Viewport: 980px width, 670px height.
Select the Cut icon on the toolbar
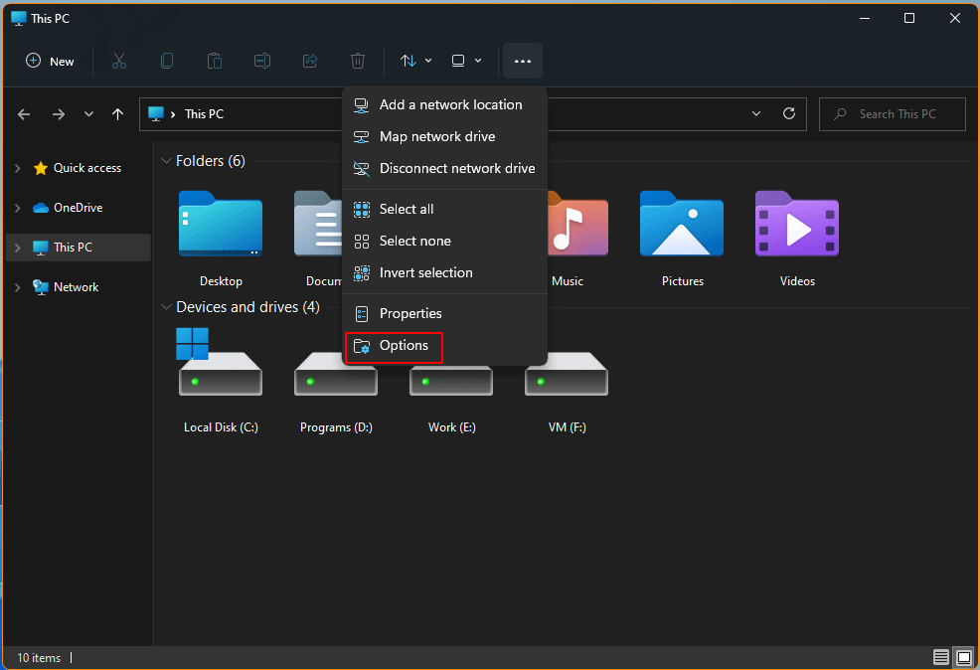[118, 61]
